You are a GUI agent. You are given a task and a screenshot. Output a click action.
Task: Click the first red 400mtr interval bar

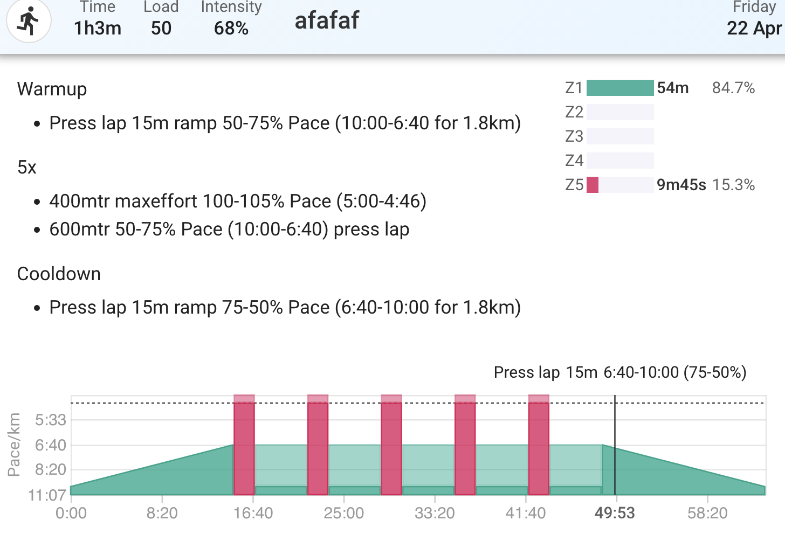coord(244,445)
